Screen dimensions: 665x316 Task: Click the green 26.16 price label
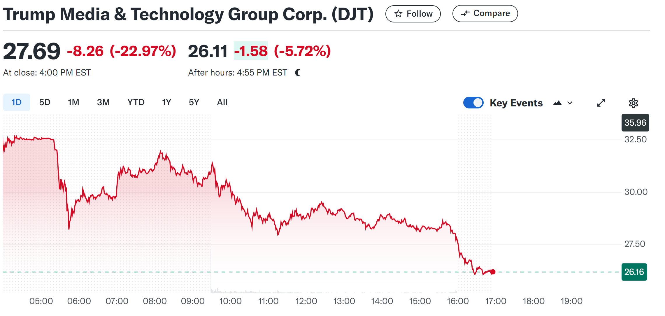click(x=634, y=272)
